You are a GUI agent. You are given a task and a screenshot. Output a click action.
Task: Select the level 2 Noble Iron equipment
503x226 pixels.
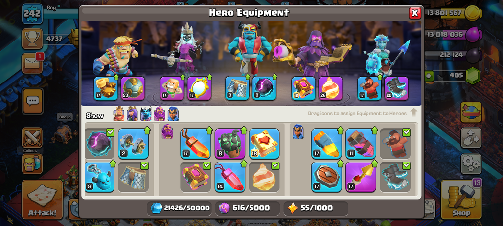click(x=133, y=144)
